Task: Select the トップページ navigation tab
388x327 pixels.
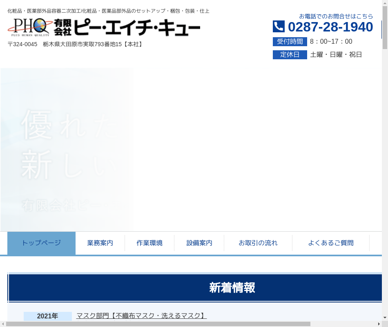Action: [x=41, y=243]
